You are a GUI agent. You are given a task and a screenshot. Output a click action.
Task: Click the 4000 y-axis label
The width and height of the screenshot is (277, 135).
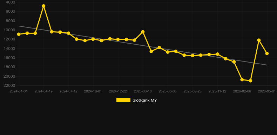click(11, 2)
